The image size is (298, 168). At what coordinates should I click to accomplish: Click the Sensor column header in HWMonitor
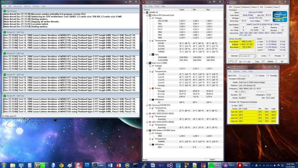click(160, 10)
